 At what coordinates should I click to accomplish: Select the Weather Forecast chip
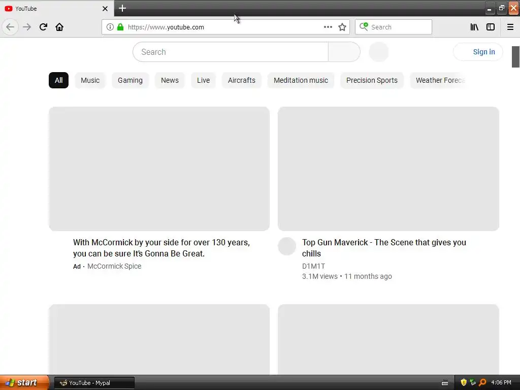coord(438,80)
